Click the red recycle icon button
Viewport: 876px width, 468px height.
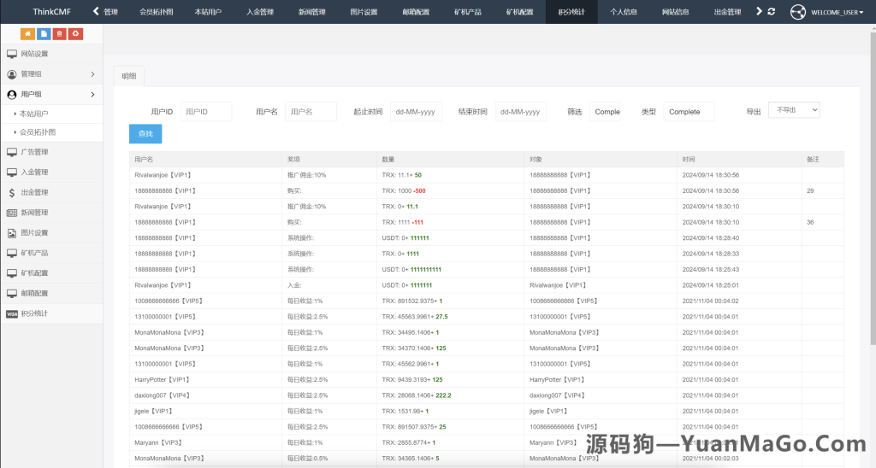click(x=75, y=34)
